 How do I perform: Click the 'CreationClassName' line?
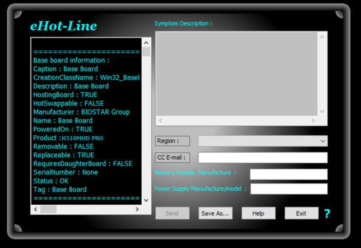click(x=86, y=78)
